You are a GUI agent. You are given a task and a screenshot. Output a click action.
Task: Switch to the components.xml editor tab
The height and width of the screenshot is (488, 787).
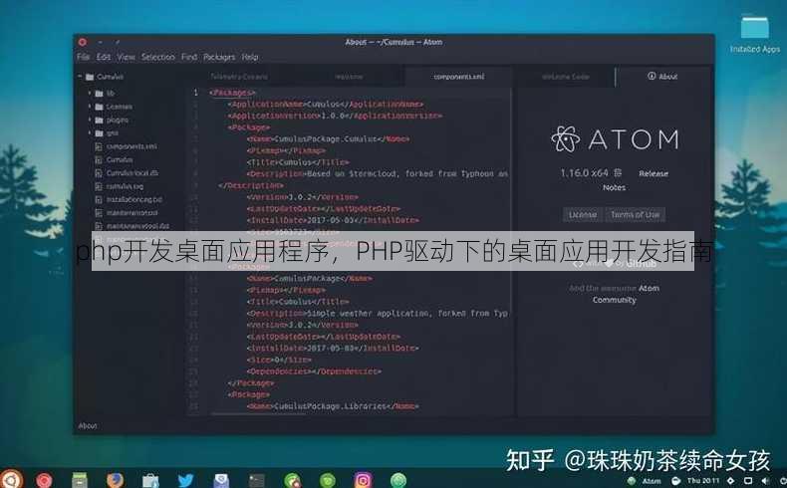pos(458,77)
